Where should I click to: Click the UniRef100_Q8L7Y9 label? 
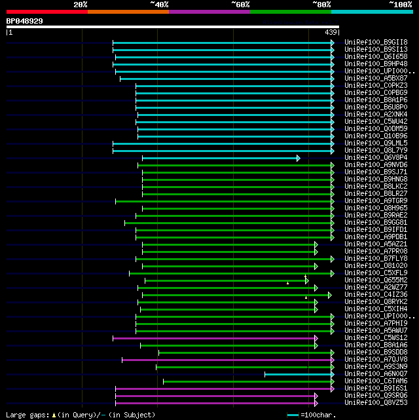[x=376, y=151]
